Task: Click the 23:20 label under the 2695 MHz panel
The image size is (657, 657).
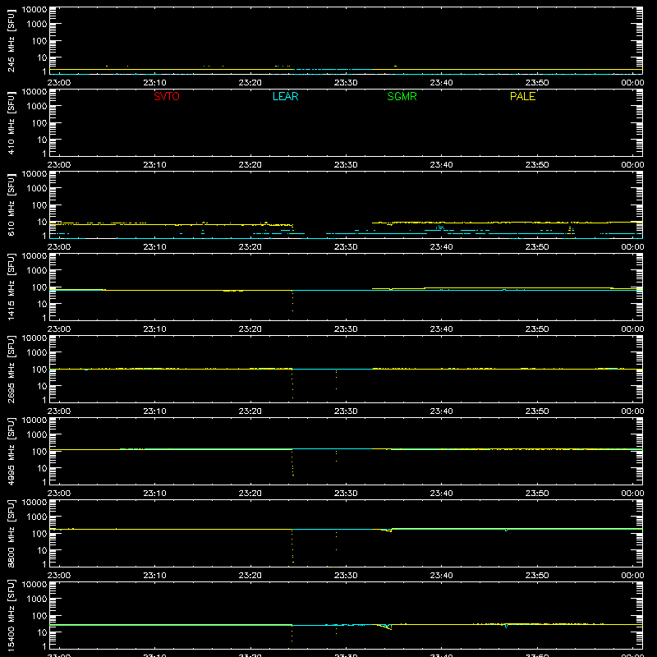Action: click(250, 411)
